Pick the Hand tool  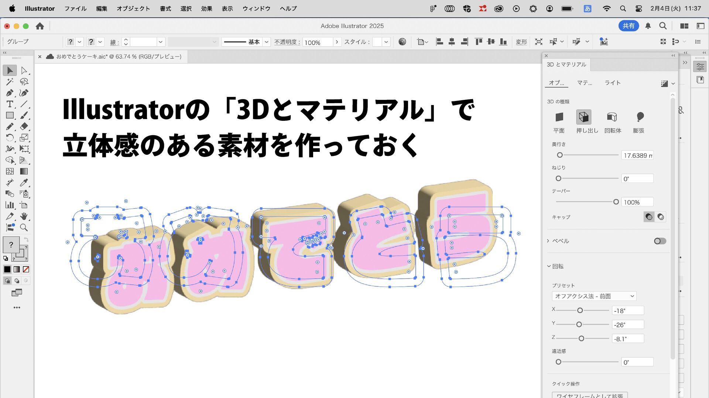pyautogui.click(x=24, y=216)
